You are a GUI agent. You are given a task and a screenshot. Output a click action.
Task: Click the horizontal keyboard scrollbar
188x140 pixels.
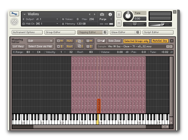pyautogui.click(x=90, y=127)
